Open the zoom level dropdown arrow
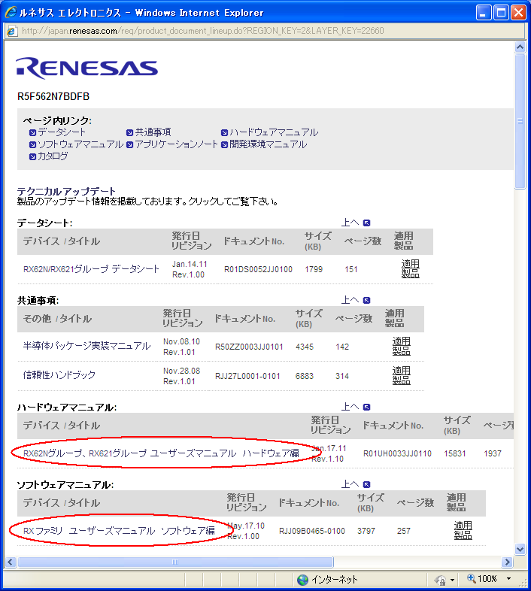Viewport: 531px width, 591px height. [x=508, y=578]
